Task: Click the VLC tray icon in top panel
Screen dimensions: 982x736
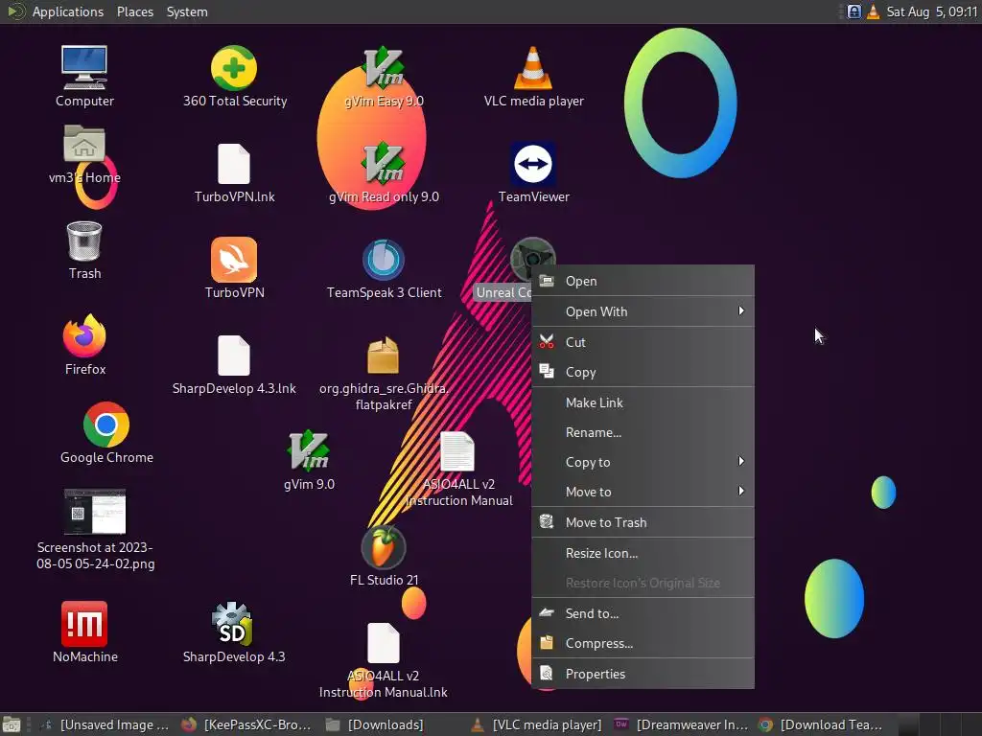Action: point(873,11)
